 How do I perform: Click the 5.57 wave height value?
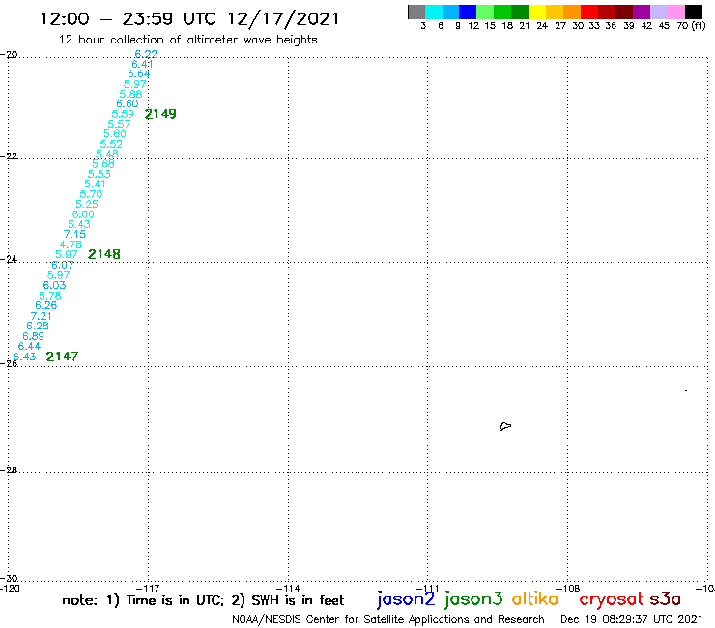pos(119,124)
